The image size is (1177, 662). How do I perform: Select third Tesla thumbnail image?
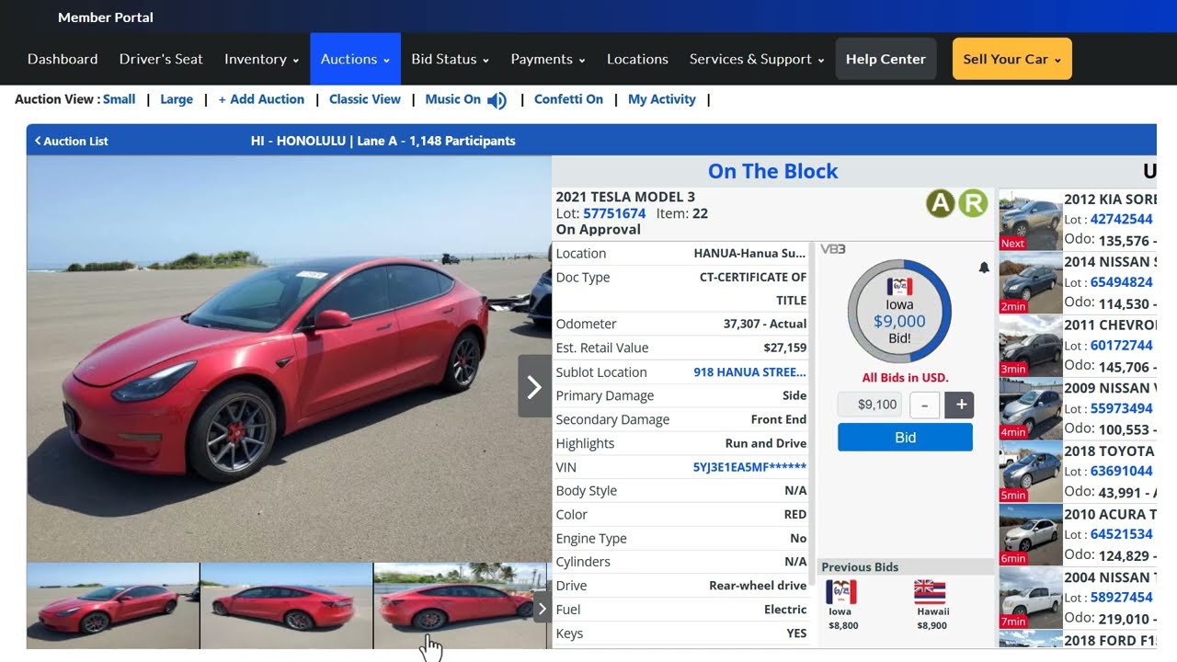click(x=460, y=606)
